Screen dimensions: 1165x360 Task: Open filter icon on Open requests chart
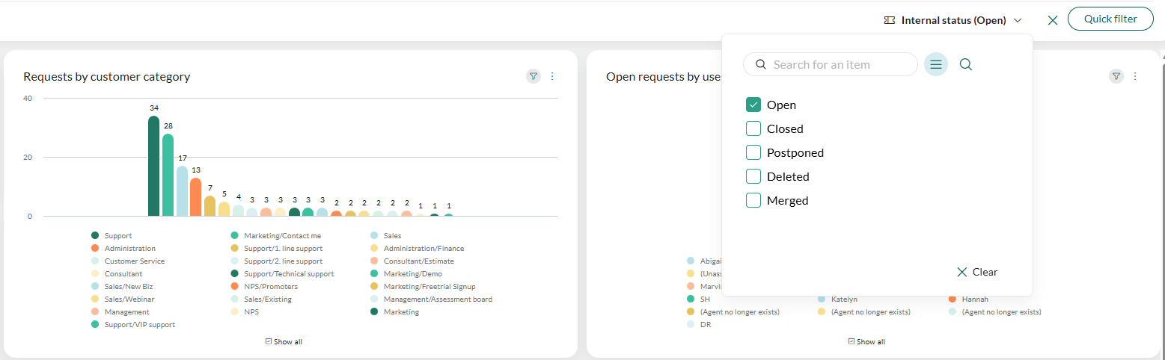(1116, 76)
